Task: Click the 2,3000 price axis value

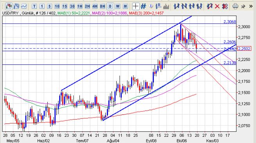Action: 244,27
